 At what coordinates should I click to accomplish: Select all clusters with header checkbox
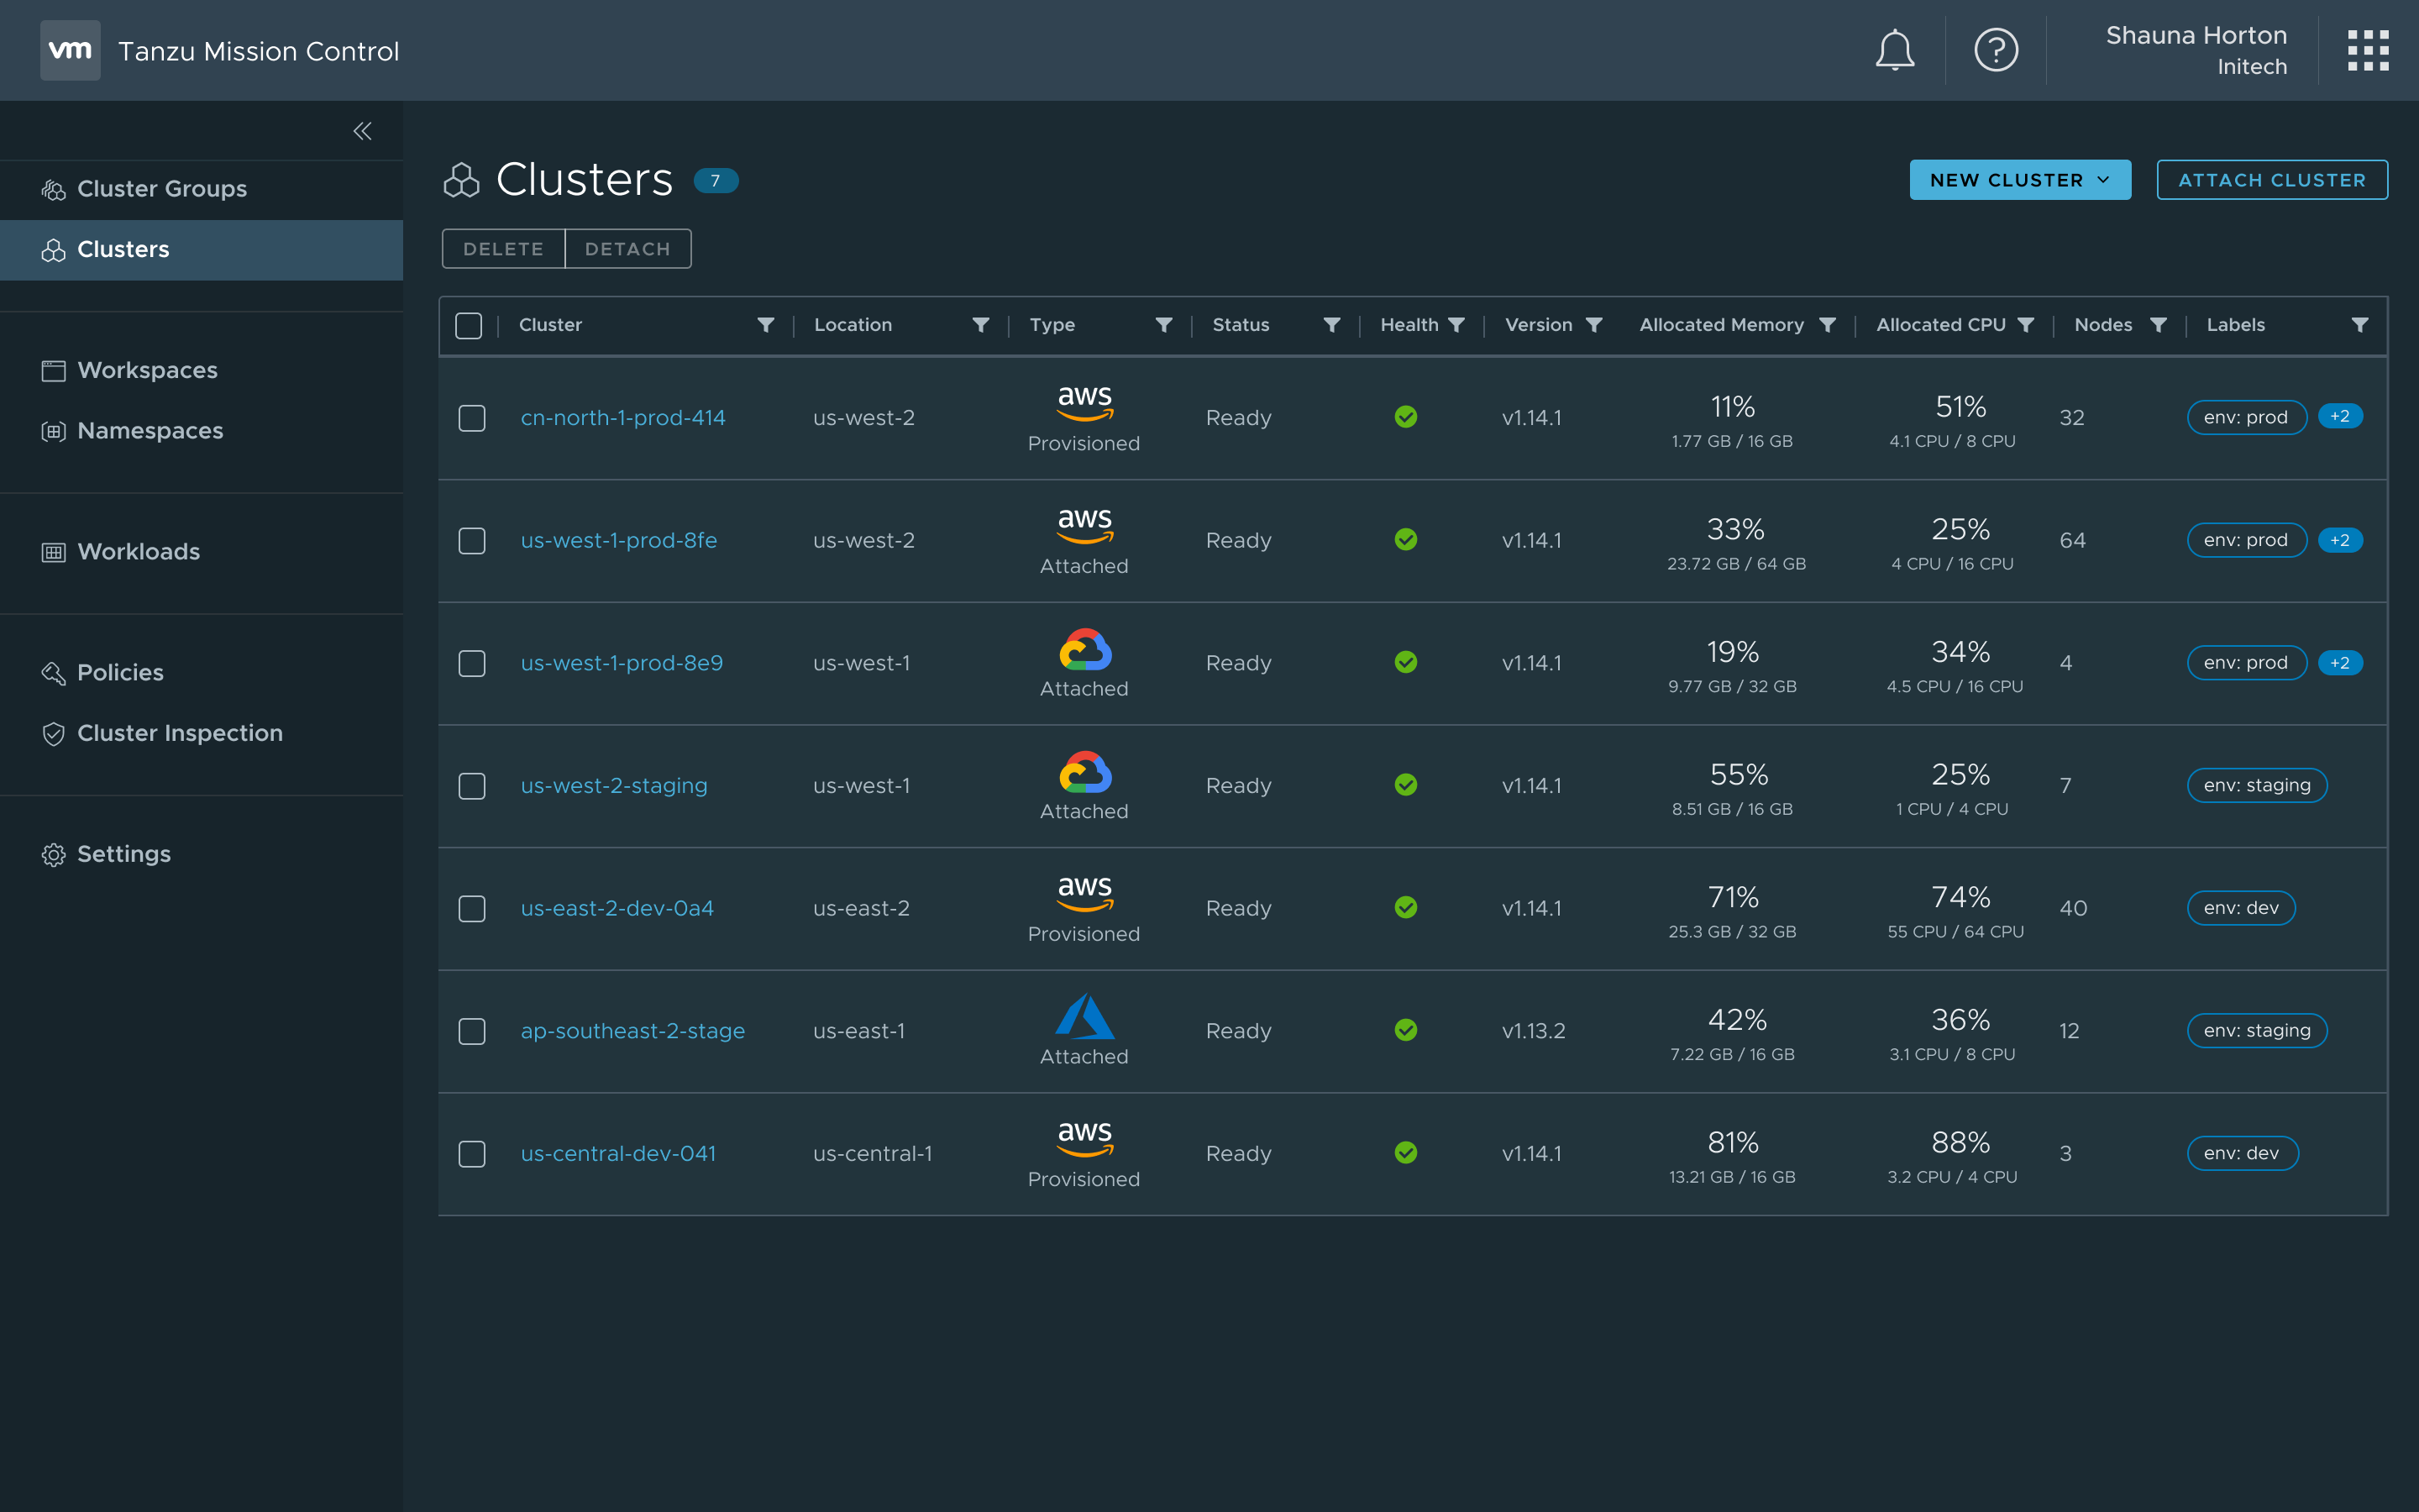pos(468,326)
